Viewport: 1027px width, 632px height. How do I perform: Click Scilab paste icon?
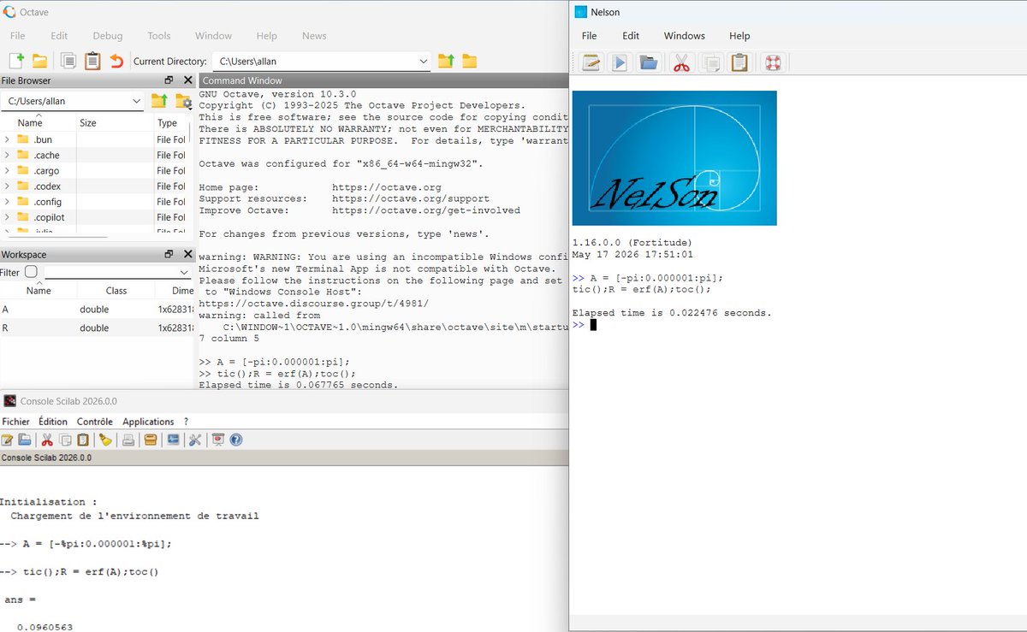82,440
